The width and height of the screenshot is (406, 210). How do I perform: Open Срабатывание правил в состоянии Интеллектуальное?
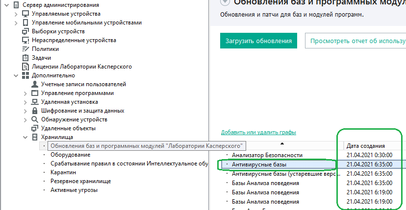click(129, 163)
